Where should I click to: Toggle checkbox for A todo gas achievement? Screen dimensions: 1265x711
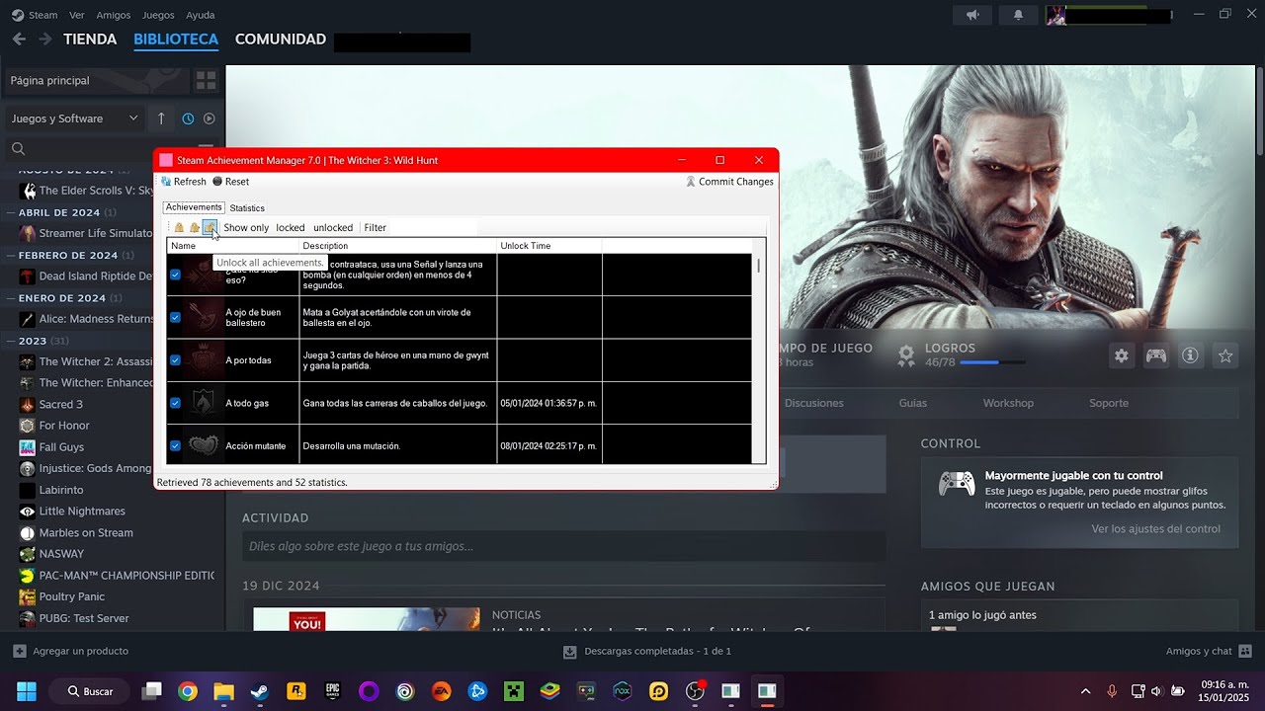[x=175, y=403]
